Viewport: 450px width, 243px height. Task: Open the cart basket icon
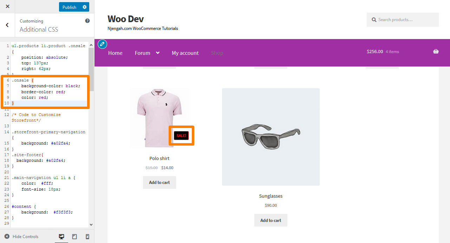click(x=436, y=51)
